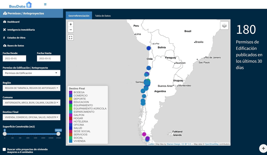Click the EQUIPAMIENTO legend color swatch
This screenshot has width=267, height=155.
[x=70, y=105]
